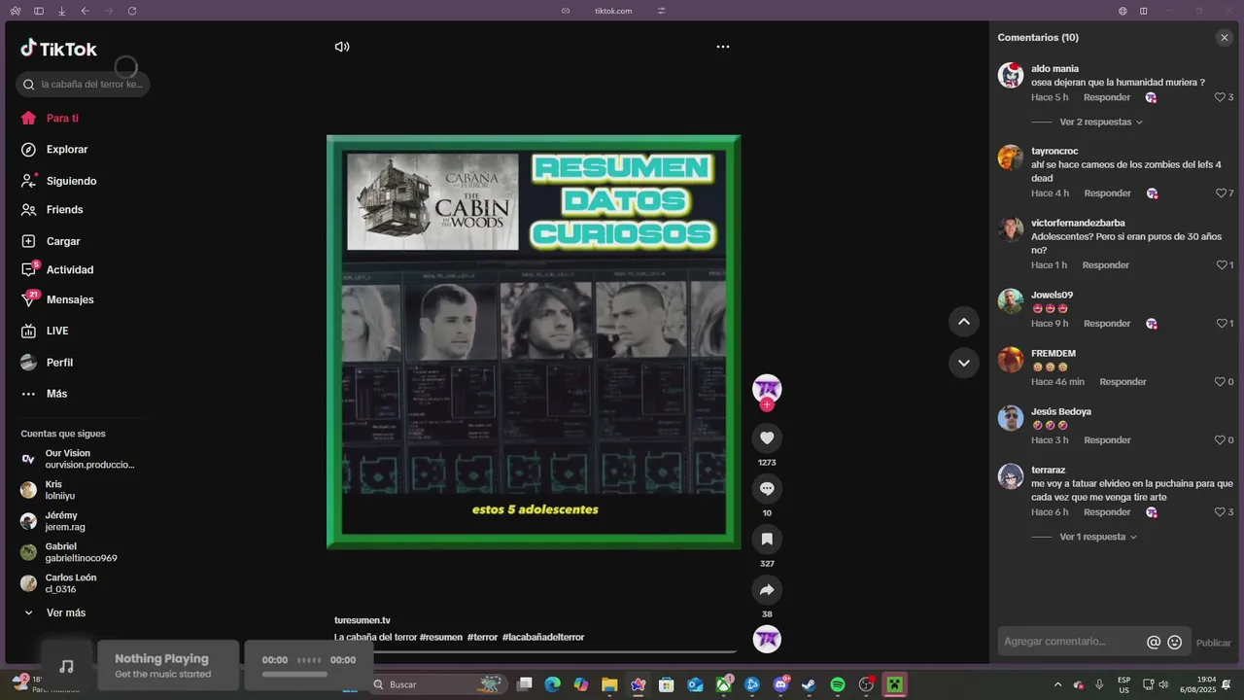Reply to victorfernandezbarba via Responder
The image size is (1244, 700).
point(1106,265)
